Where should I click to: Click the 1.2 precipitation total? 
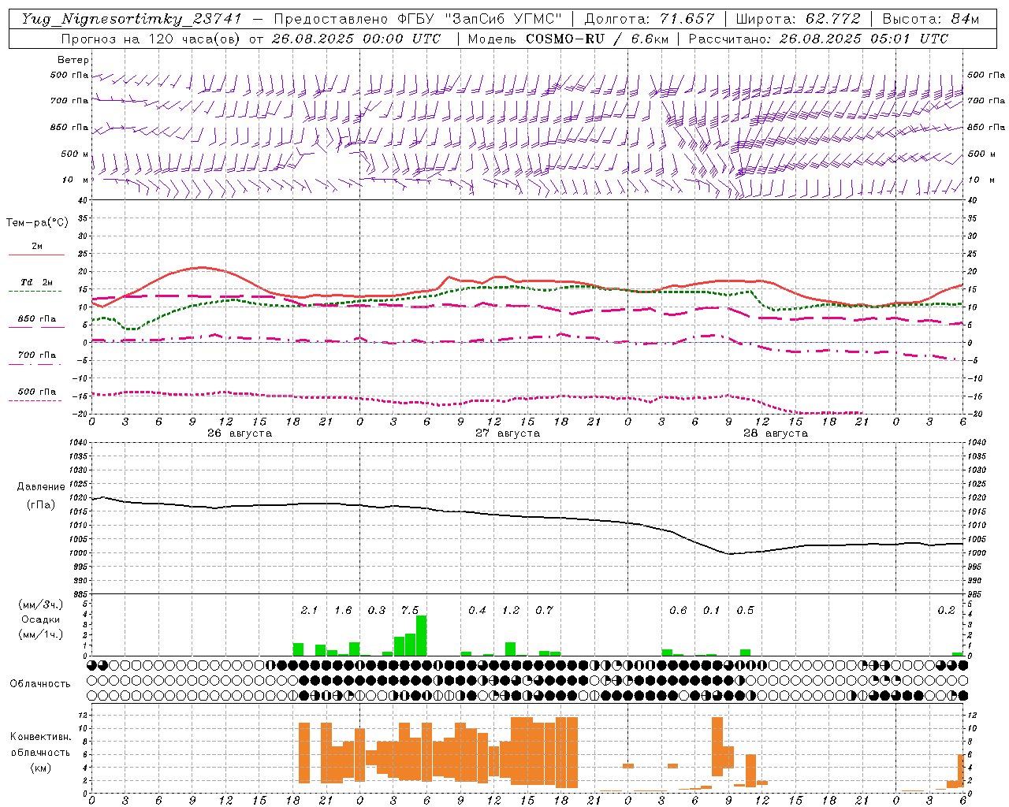click(x=511, y=610)
